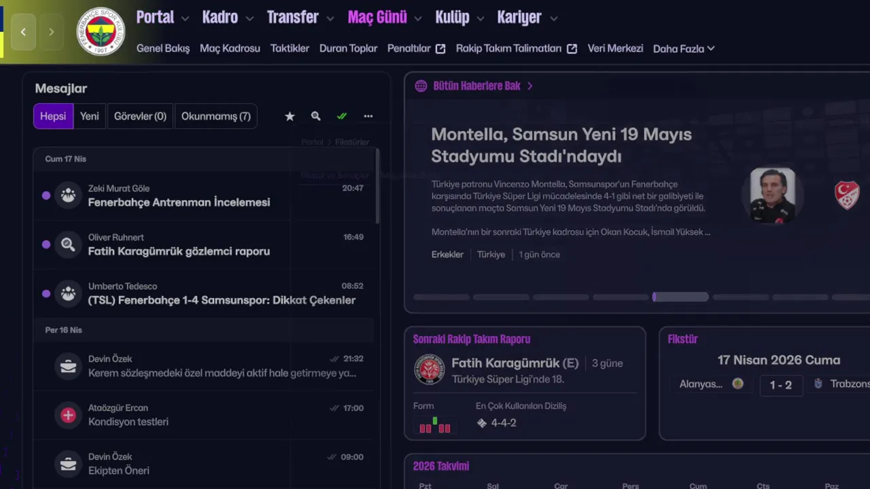Click the 1 - 2 match score box
The height and width of the screenshot is (489, 870).
[x=780, y=385]
